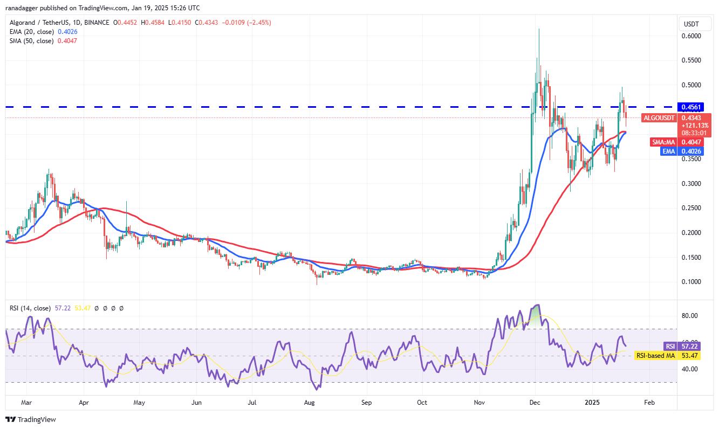719x429 pixels.
Task: Click the TradingView logo in the bottom corner
Action: tap(31, 419)
